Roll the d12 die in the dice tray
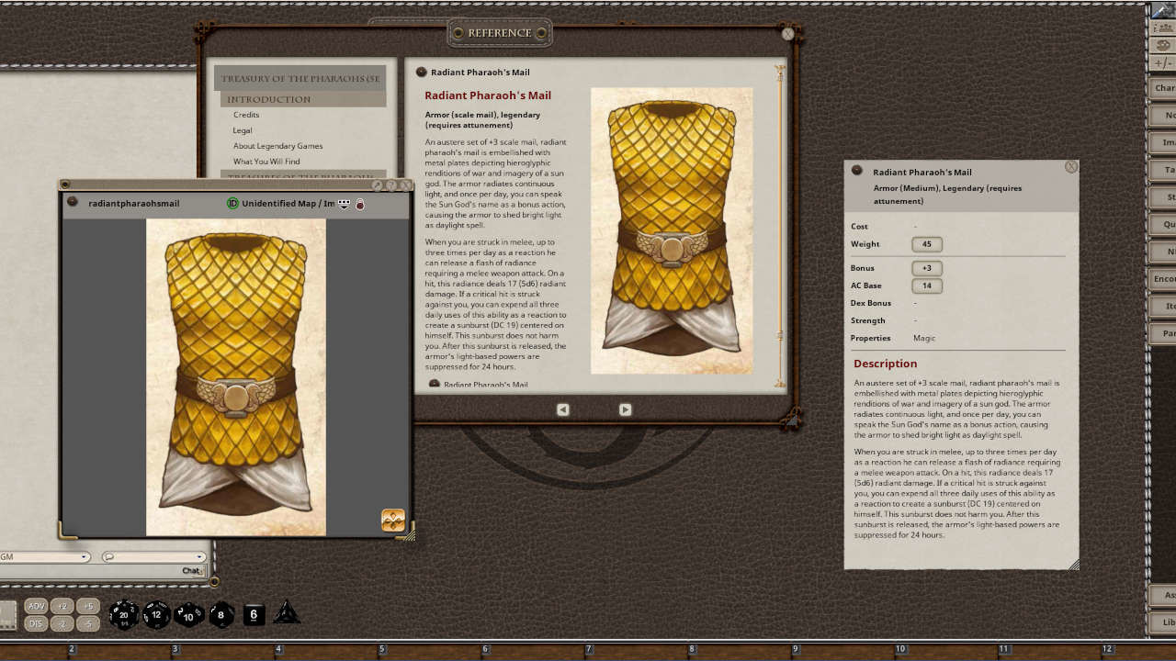 coord(156,615)
